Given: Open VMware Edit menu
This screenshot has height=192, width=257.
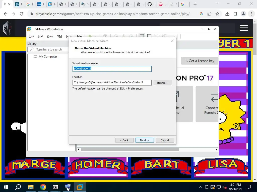Looking at the screenshot, I should click(x=40, y=36).
